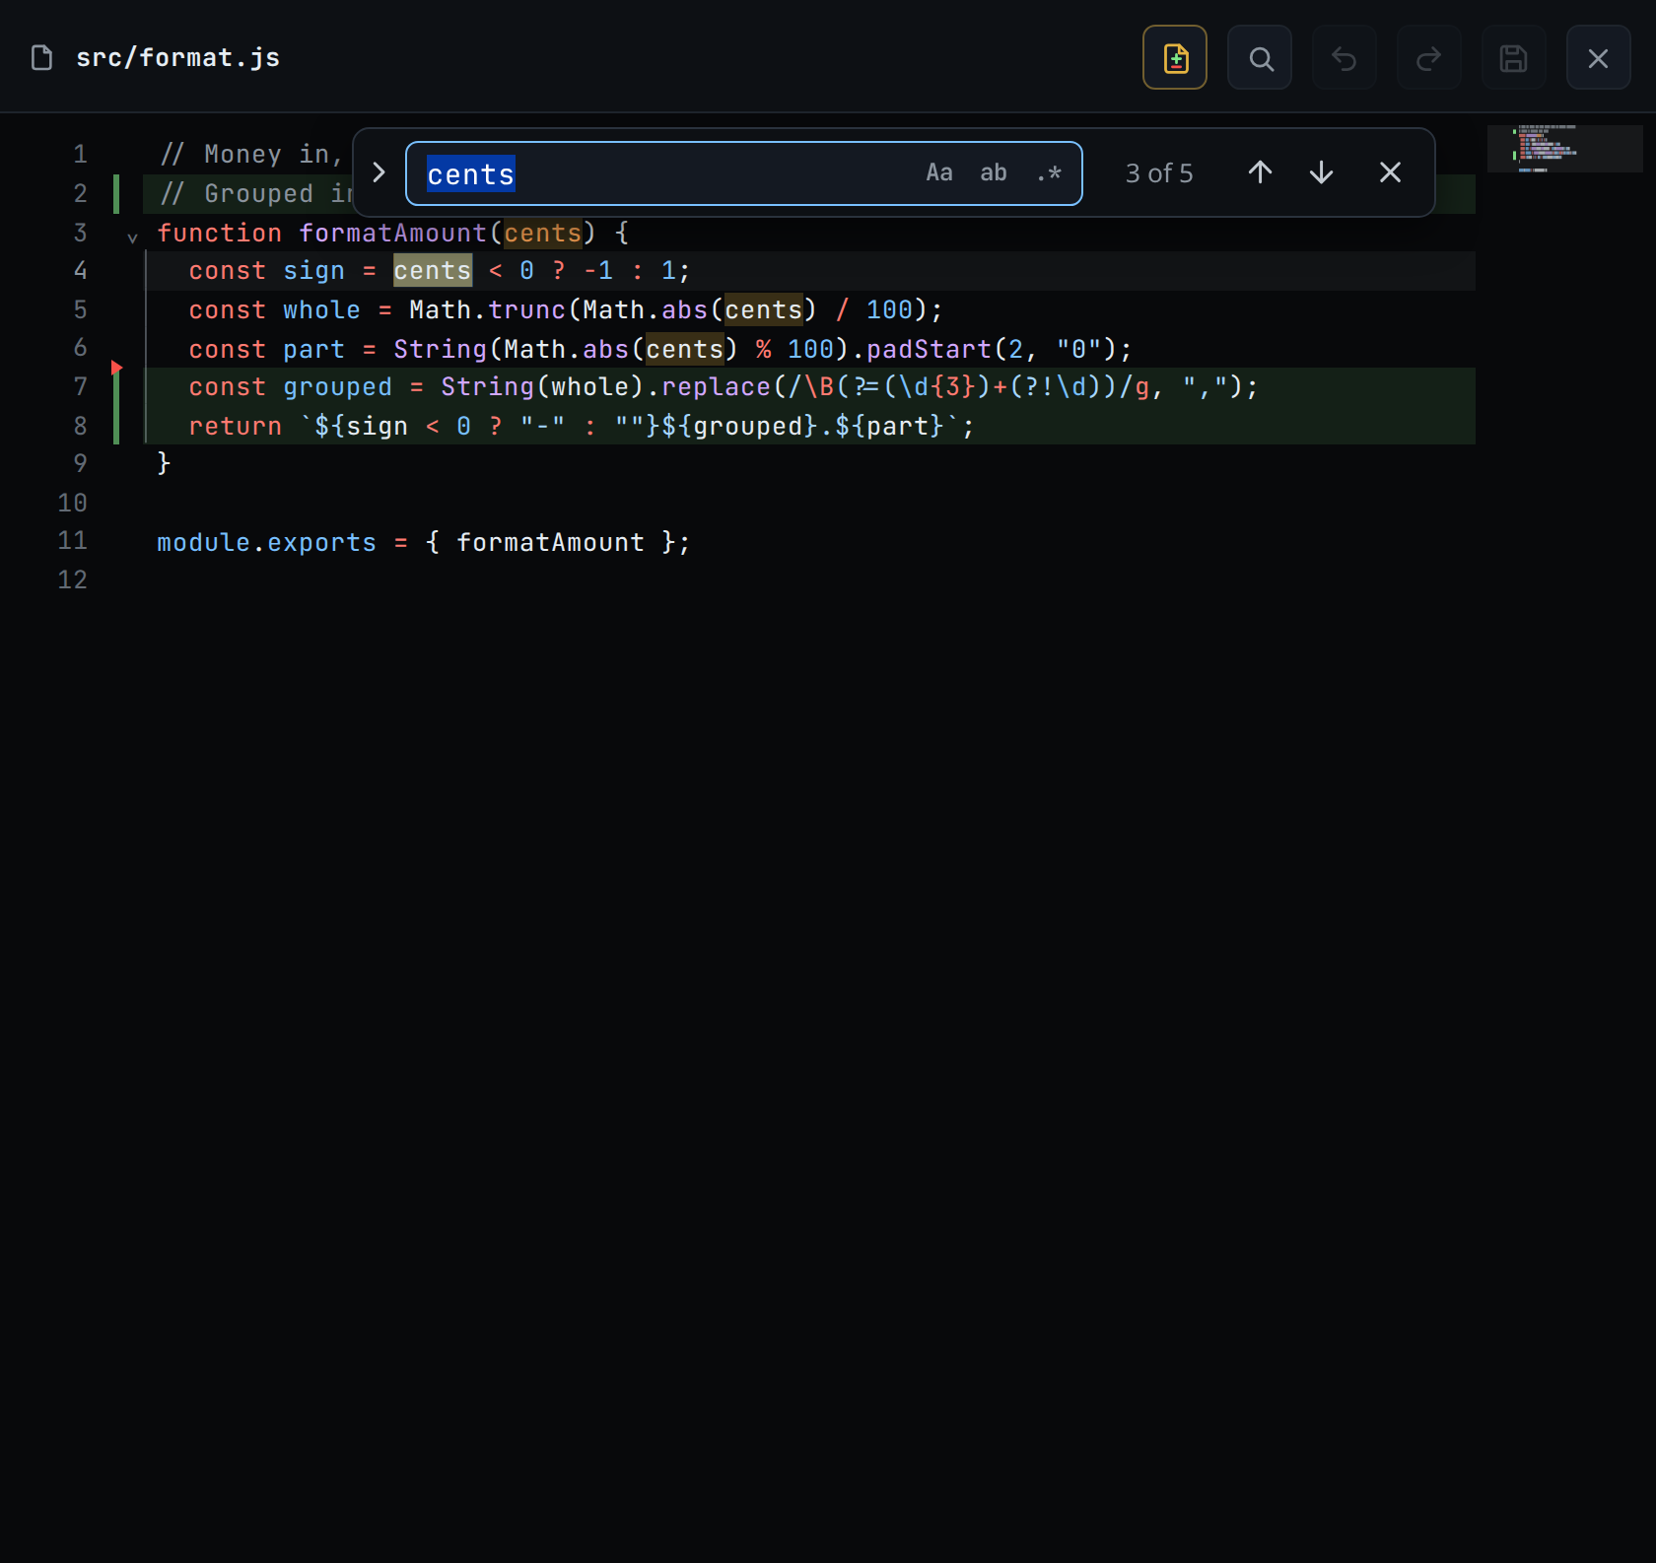Click the red breakpoint marker on line 7

coord(116,368)
